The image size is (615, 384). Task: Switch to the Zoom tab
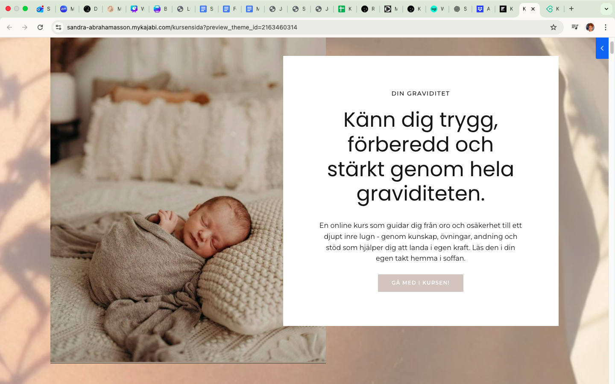[67, 9]
